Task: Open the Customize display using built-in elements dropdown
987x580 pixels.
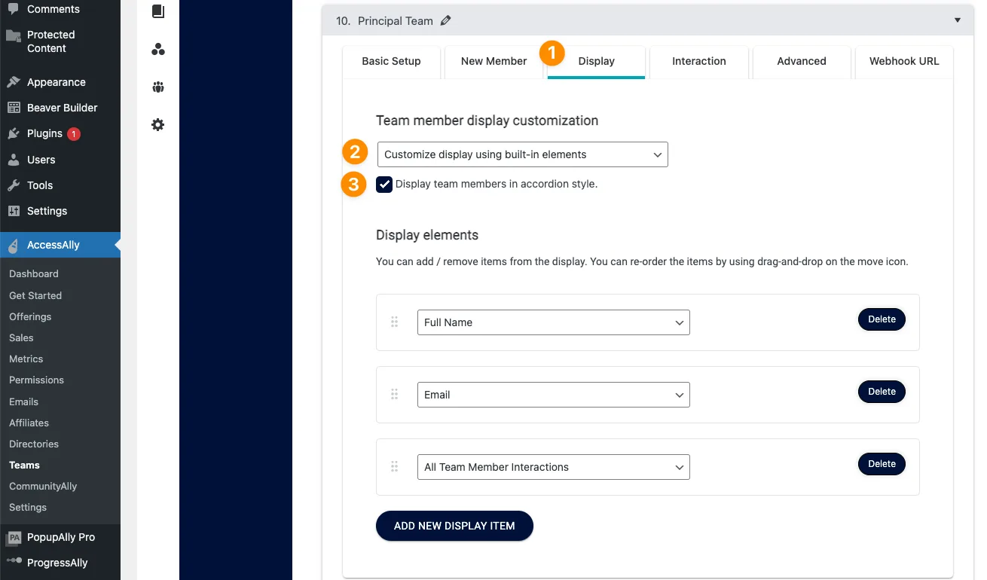Action: (522, 154)
